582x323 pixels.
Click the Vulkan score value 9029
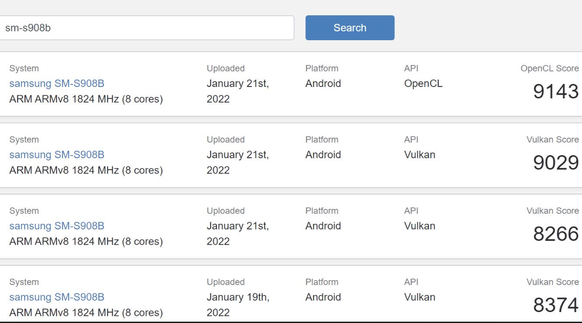(x=555, y=163)
